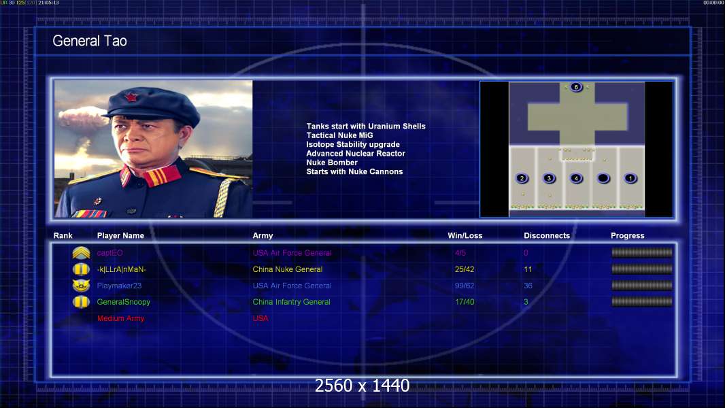Screen dimensions: 725x408
Task: Click the captEO rank chevron icon
Action: click(81, 253)
